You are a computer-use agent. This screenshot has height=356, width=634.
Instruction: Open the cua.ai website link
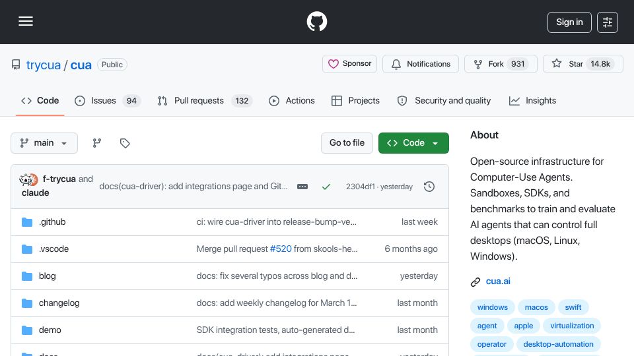[x=498, y=282]
